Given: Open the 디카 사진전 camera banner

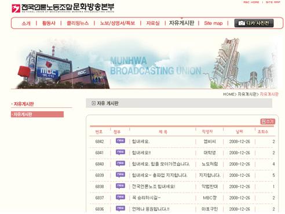Looking at the screenshot, I should point(254,23).
